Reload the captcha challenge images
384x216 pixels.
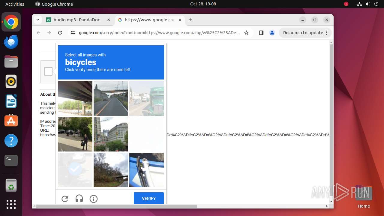point(65,199)
